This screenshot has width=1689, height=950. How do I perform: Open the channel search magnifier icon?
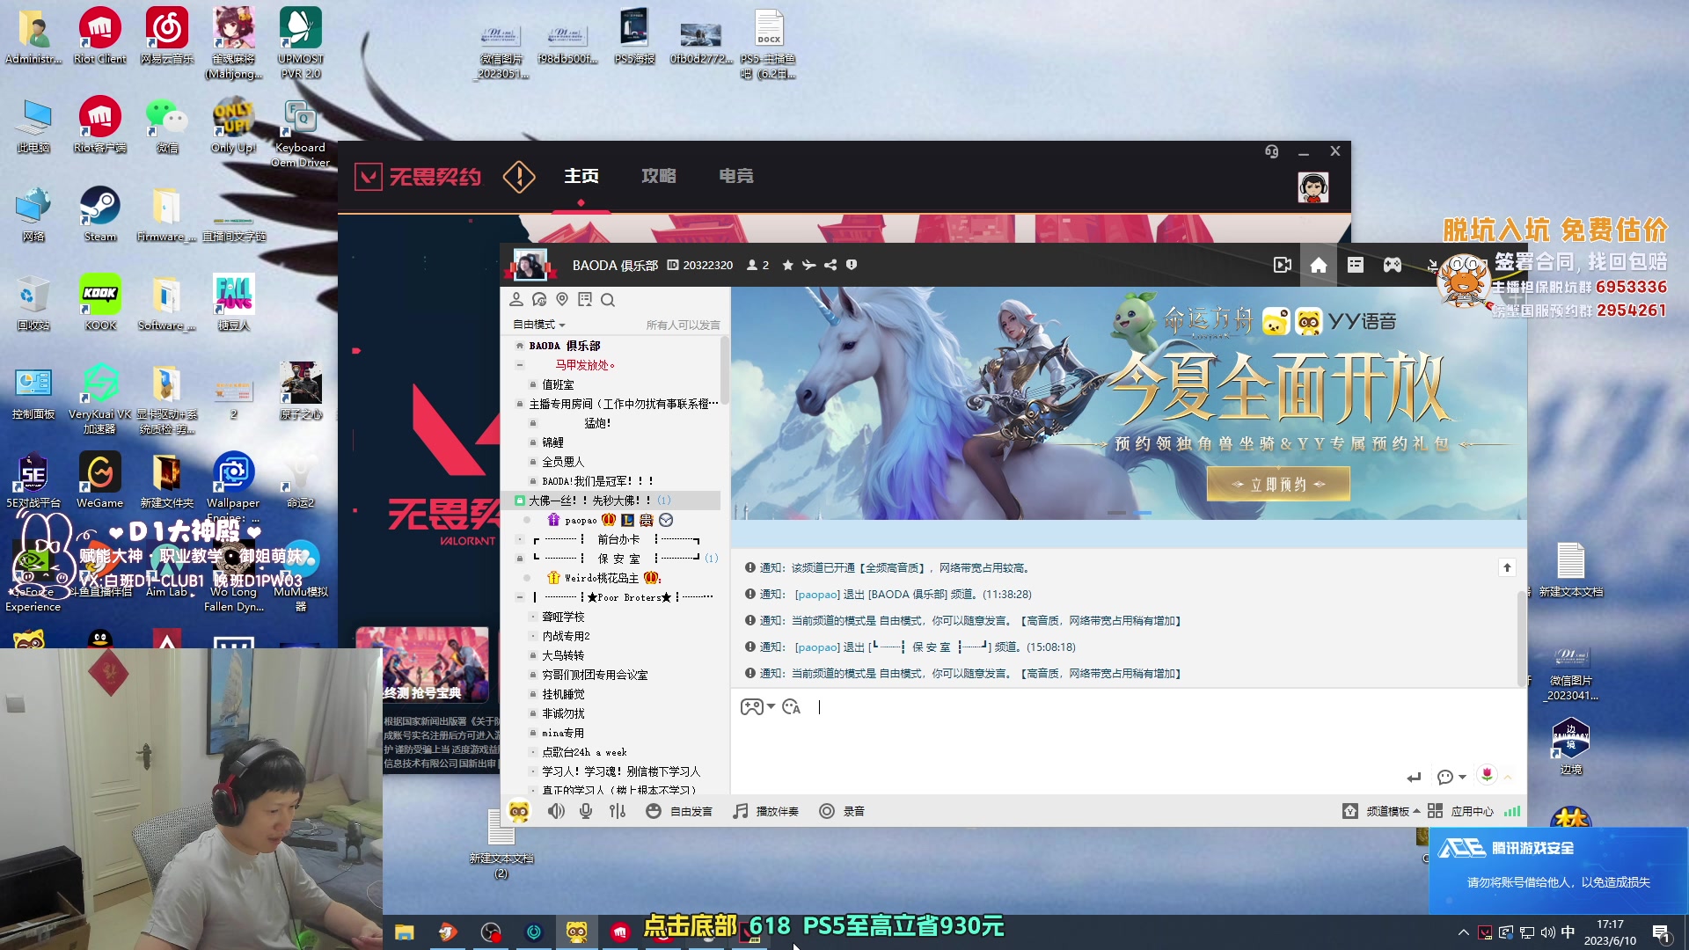click(608, 300)
